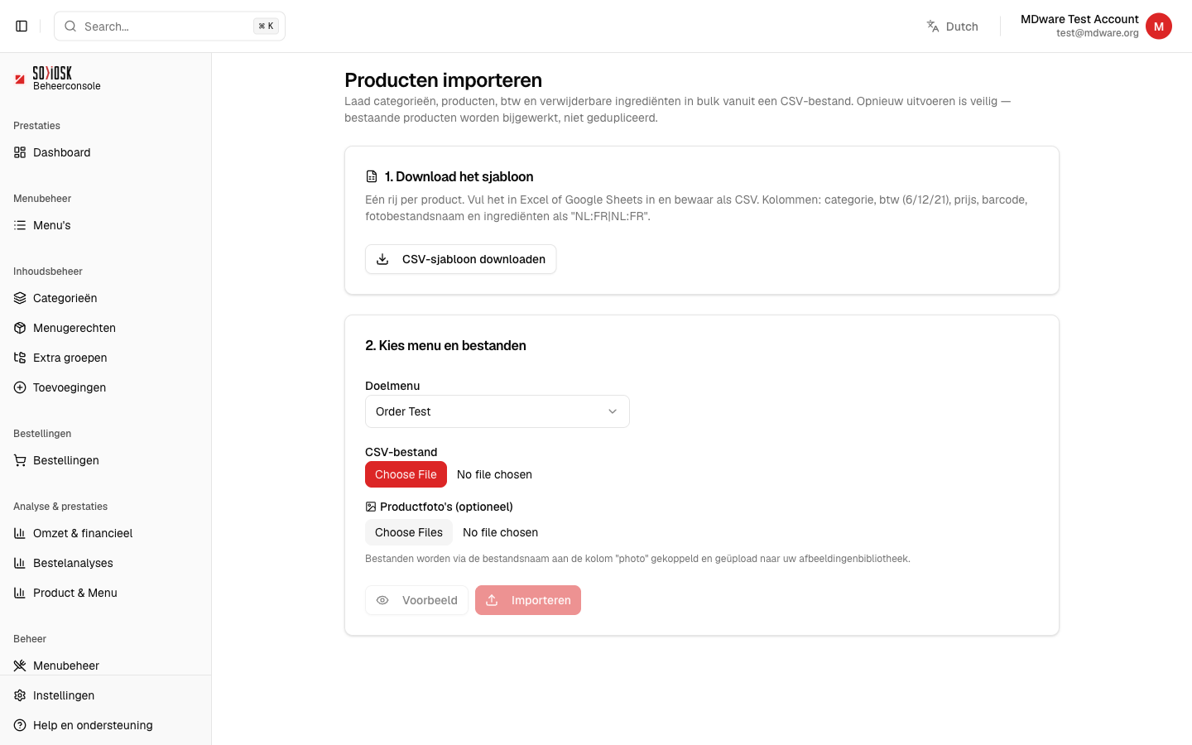The height and width of the screenshot is (745, 1192).
Task: Click the Dashboard grid icon
Action: (20, 152)
